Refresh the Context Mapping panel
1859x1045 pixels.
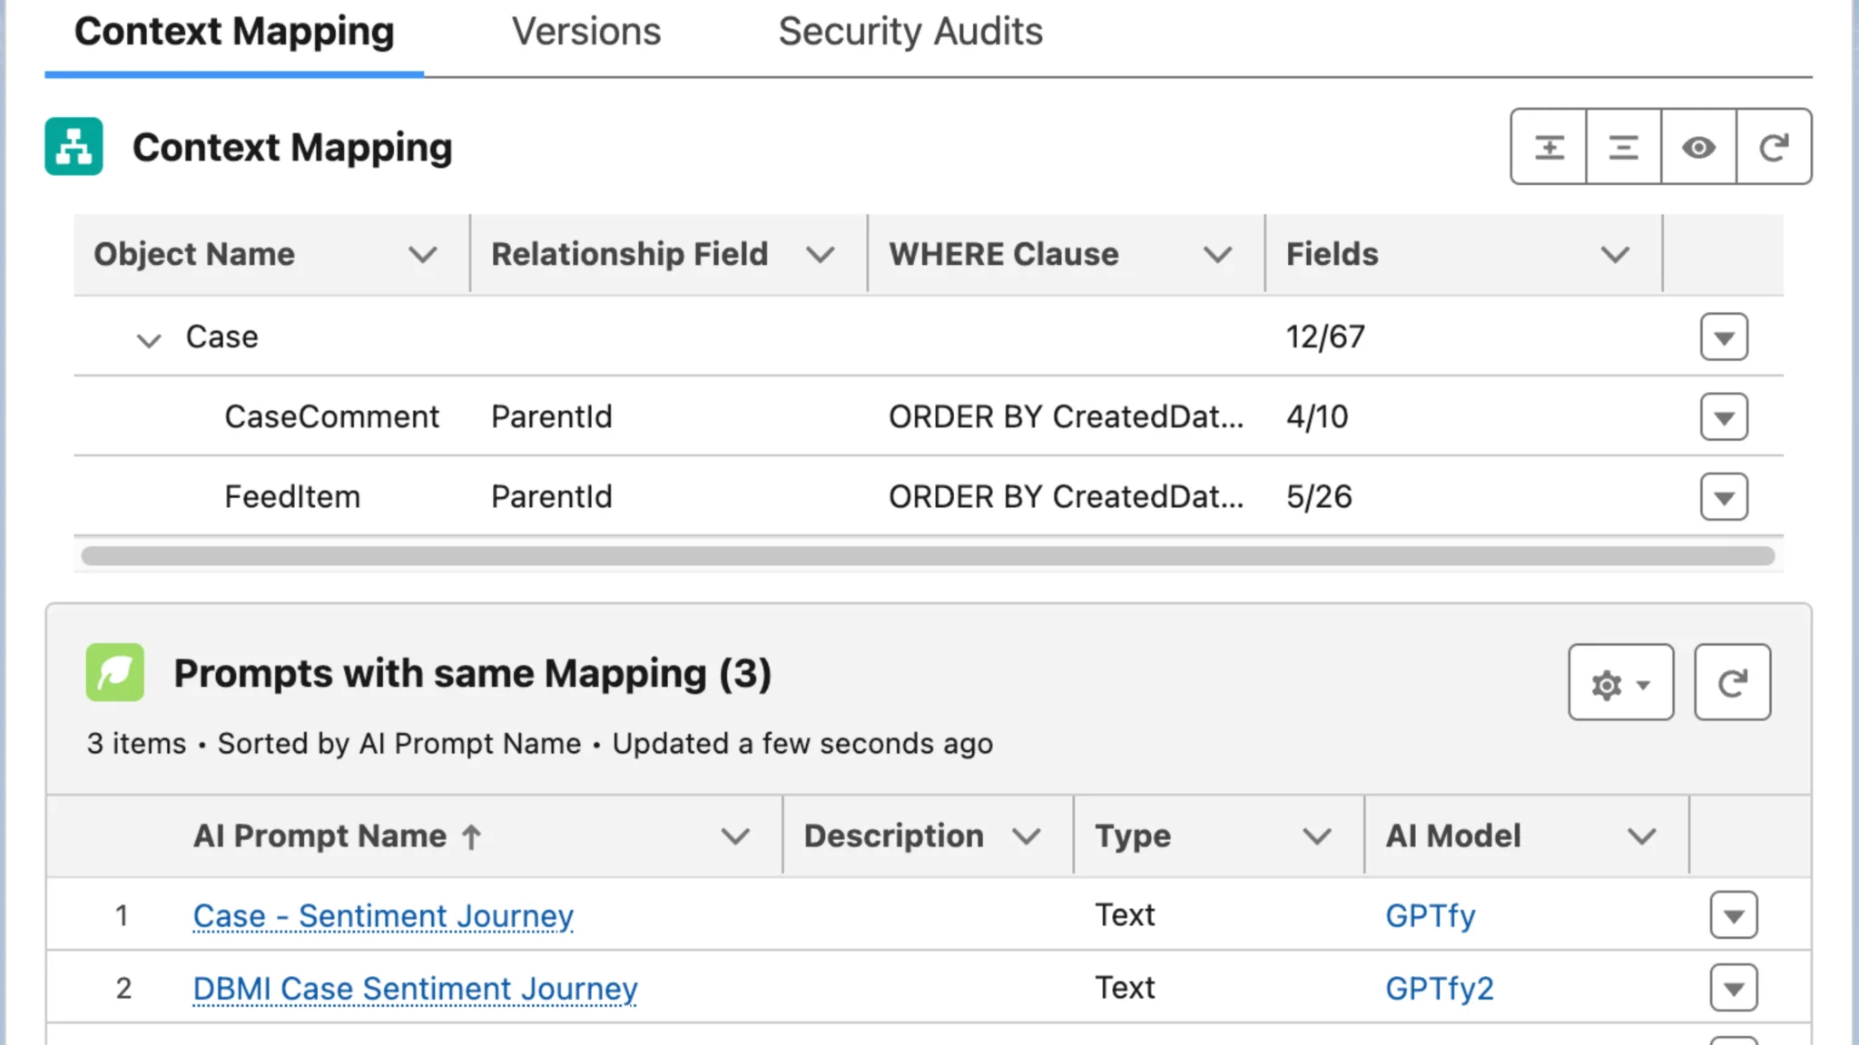point(1774,147)
